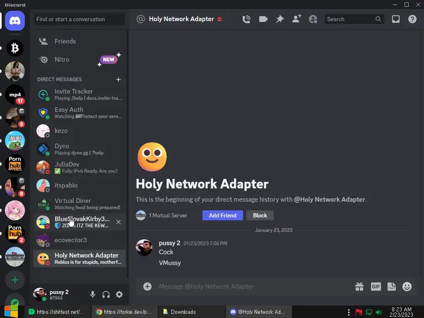Click the Search field in header
Image resolution: width=424 pixels, height=318 pixels.
click(x=354, y=19)
